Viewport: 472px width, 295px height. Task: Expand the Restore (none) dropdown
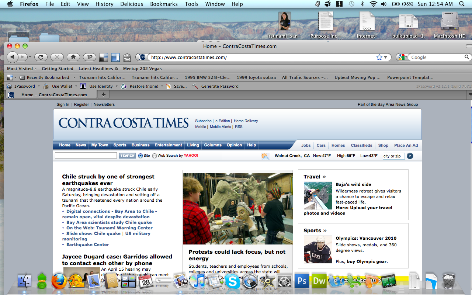(x=162, y=86)
